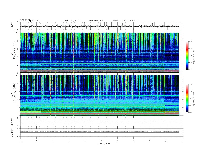Click the ch.1 color bar log(PSD) label
This screenshot has height=158, width=205.
point(194,57)
